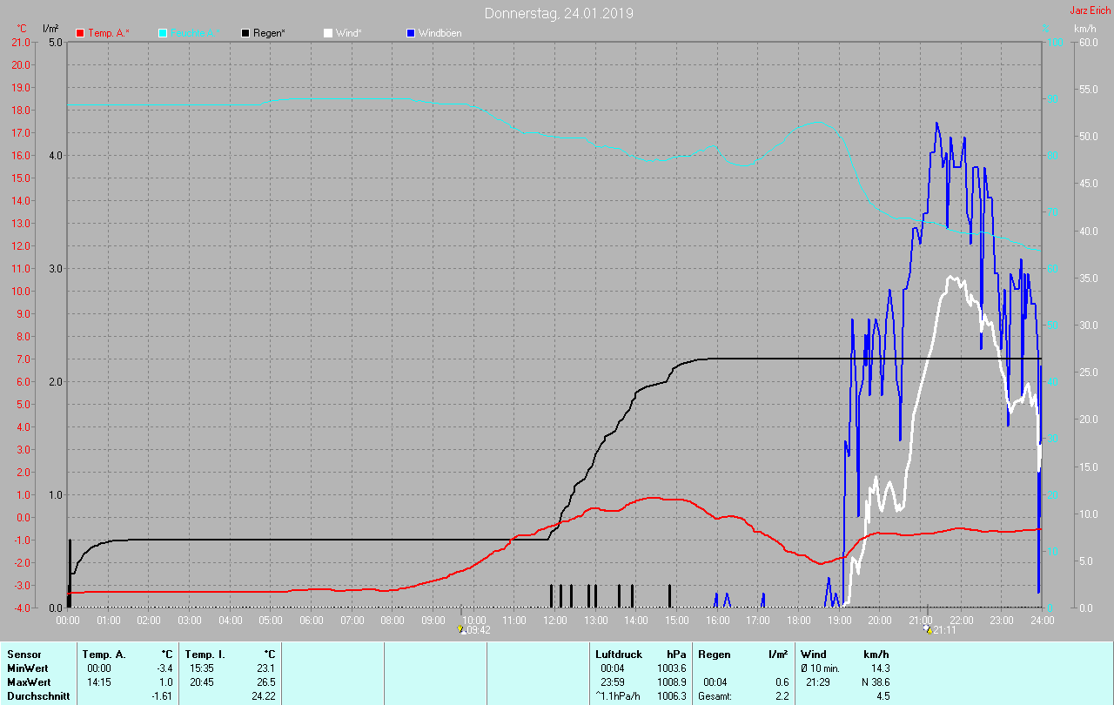Click the Temp. I. column header
The width and height of the screenshot is (1114, 705).
click(205, 654)
